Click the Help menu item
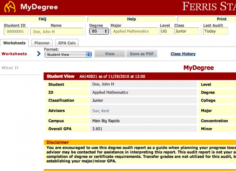The image size is (236, 171). click(131, 19)
